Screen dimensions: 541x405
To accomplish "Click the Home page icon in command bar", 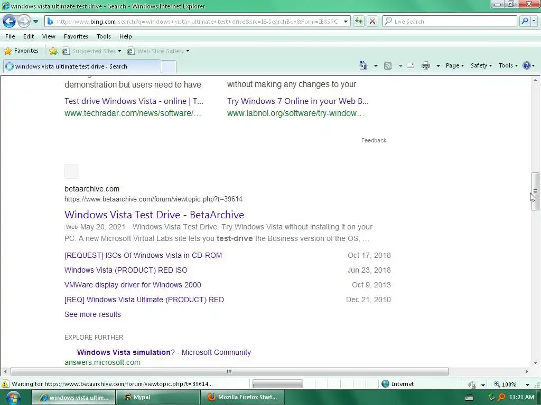I will tap(363, 65).
